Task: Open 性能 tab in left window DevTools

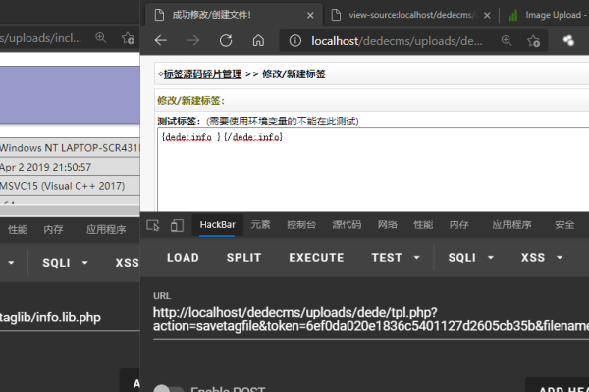Action: 18,229
